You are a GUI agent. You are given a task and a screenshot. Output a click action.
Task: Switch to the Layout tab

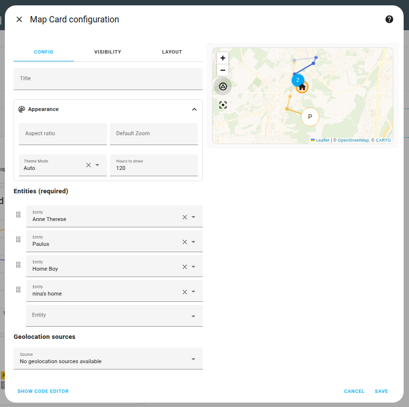point(172,52)
